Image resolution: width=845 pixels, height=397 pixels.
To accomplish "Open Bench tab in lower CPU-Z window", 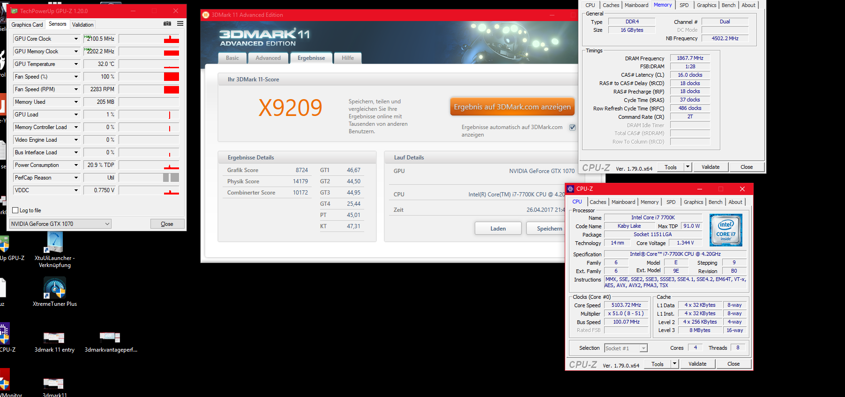I will point(715,202).
